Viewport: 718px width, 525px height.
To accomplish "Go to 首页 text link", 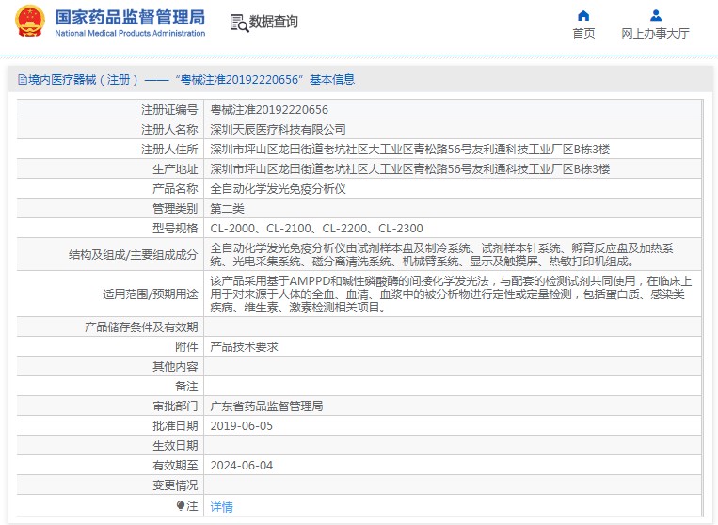I will (x=583, y=34).
